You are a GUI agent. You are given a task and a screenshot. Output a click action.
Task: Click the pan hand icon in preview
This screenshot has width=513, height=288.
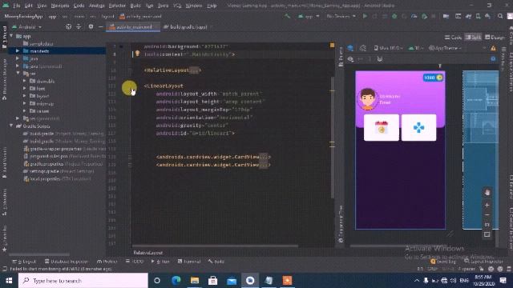(x=487, y=193)
